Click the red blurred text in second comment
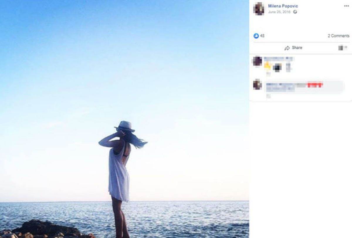Image resolution: width=352 pixels, height=238 pixels. [315, 85]
